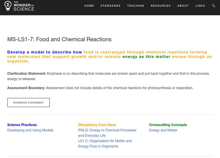Open the Links menu item
The height and width of the screenshot is (158, 220).
tap(200, 6)
